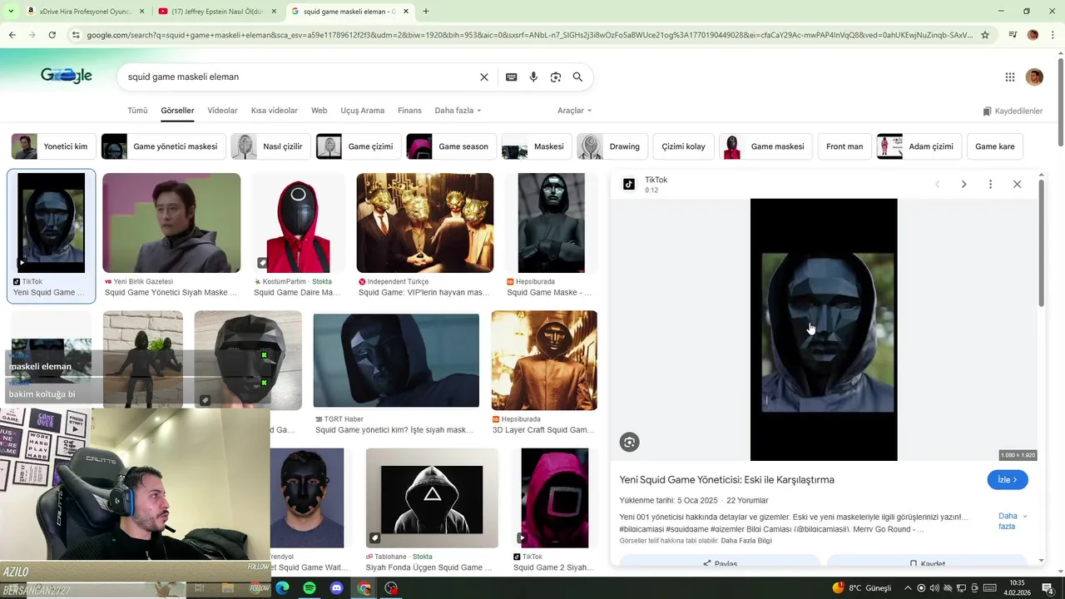The width and height of the screenshot is (1065, 599).
Task: Open the Araçlar tools dropdown
Action: [574, 111]
